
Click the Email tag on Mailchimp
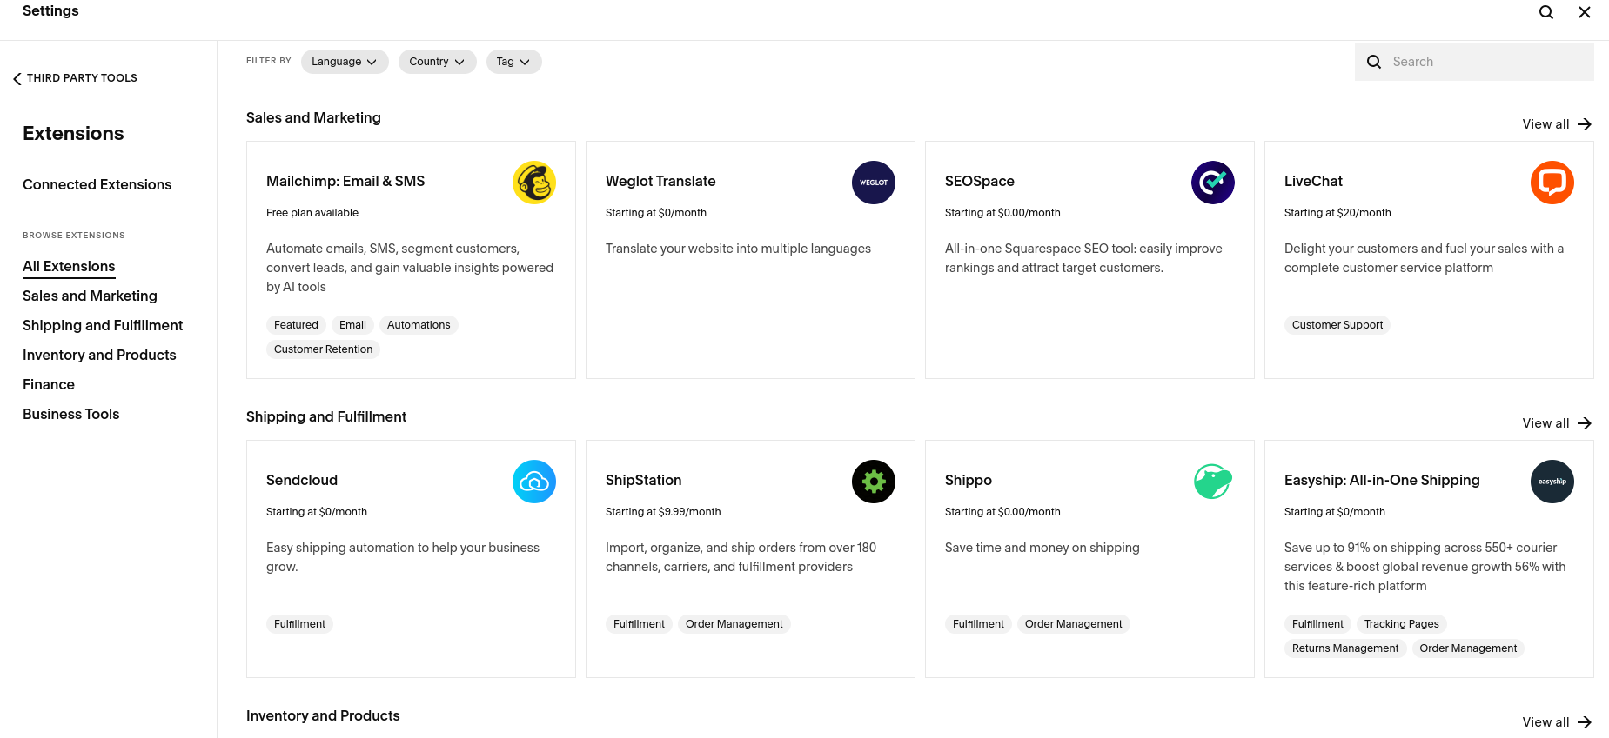tap(352, 325)
